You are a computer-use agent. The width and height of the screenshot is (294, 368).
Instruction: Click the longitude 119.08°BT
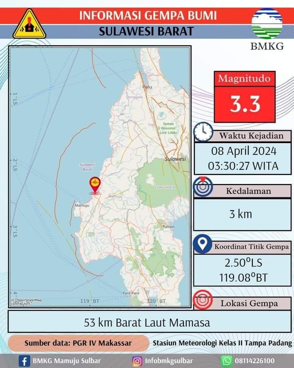[243, 277]
